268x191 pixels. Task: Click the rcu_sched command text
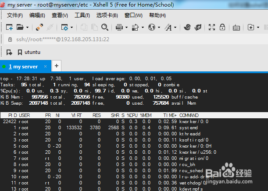tap(191, 171)
